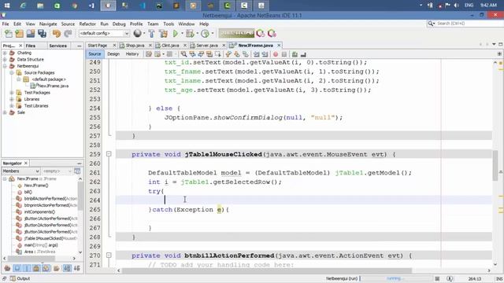Expand the Chating project node
The height and width of the screenshot is (283, 504).
(5, 53)
